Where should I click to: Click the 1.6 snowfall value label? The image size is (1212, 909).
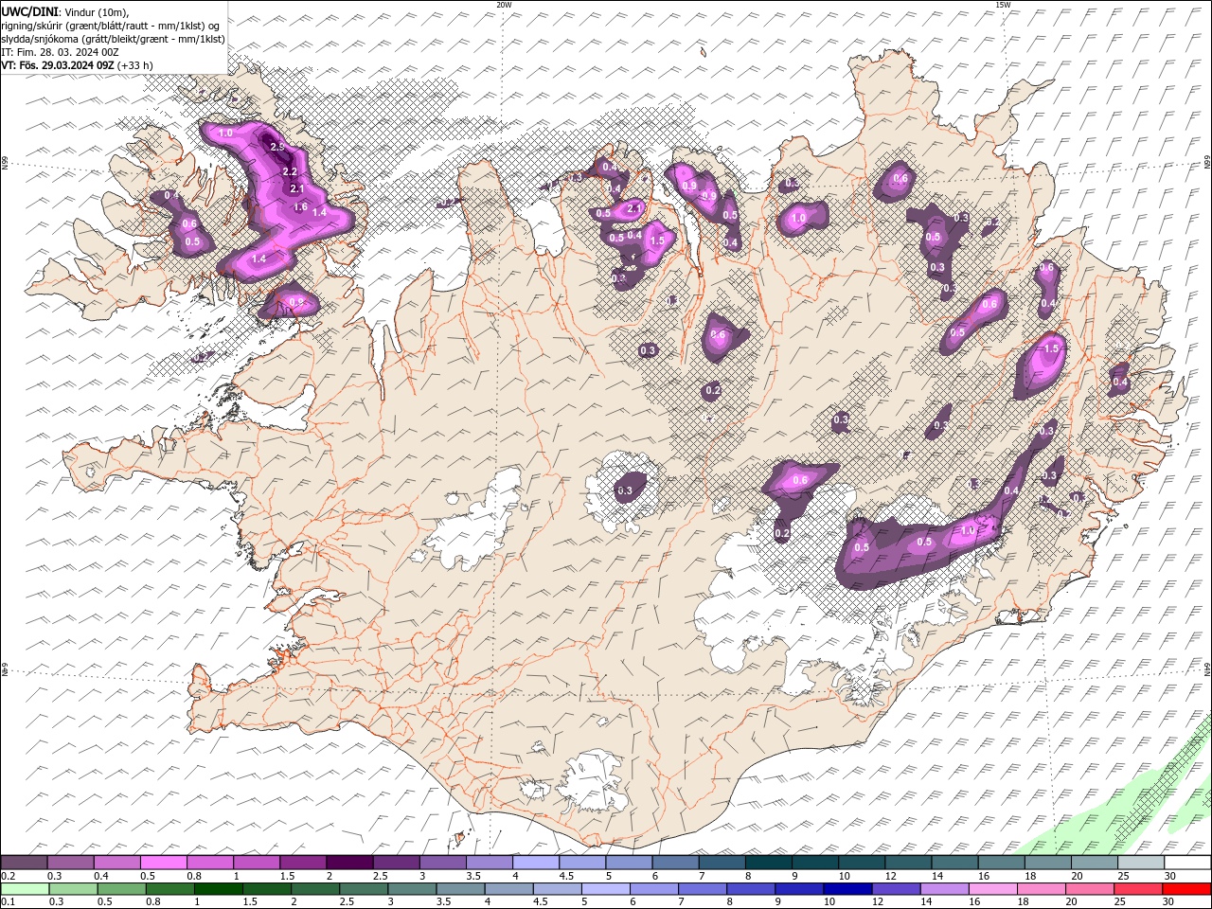[x=301, y=206]
